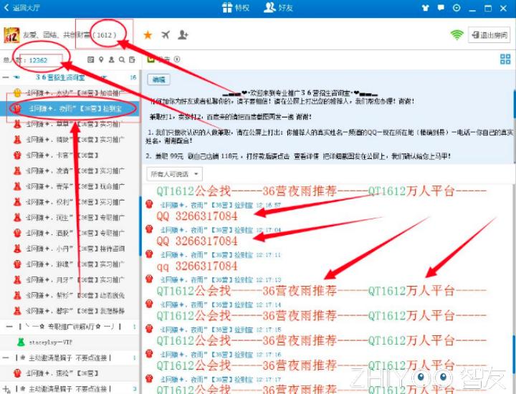Viewport: 516px width, 394px height.
Task: Click sender name on the 12:17:04 message
Action: [206, 230]
